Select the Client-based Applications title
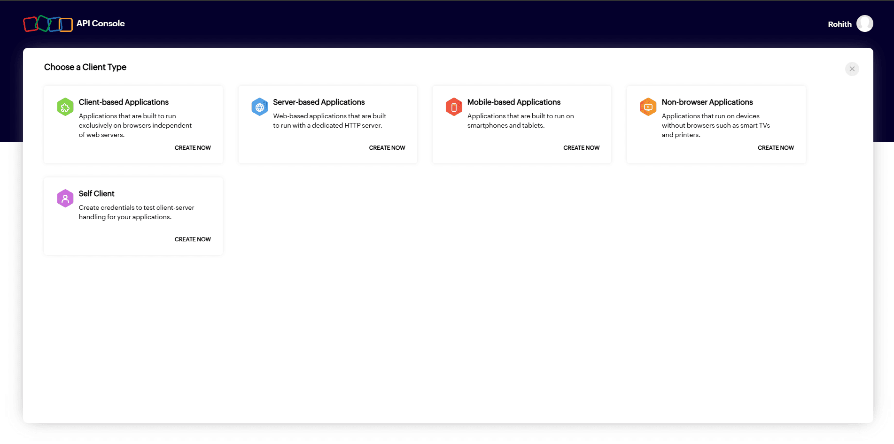This screenshot has width=894, height=444. 124,102
